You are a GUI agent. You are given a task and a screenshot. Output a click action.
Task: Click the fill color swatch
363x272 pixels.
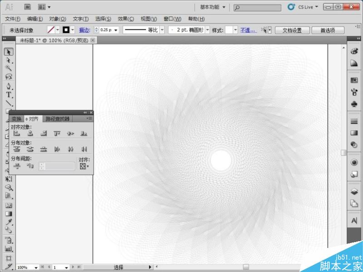coord(51,30)
